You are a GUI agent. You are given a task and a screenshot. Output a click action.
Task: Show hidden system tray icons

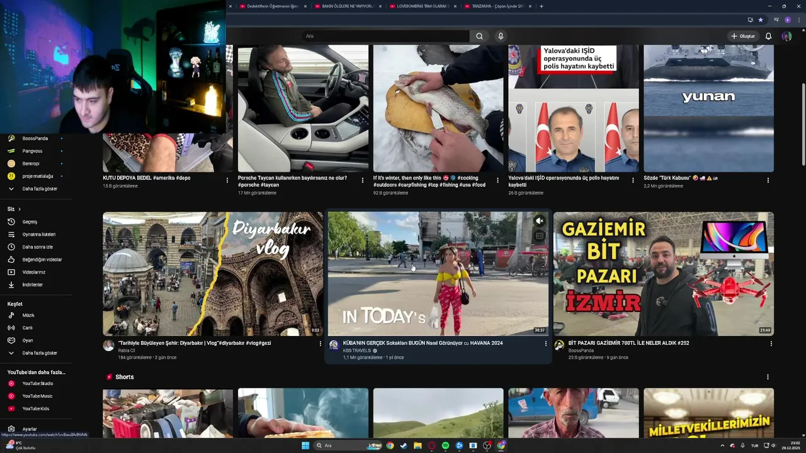[722, 445]
